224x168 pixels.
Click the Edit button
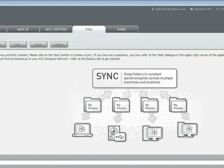[x=18, y=45]
